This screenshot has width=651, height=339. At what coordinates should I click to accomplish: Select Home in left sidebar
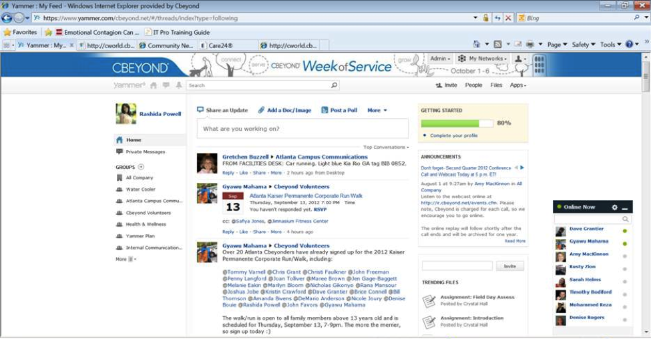(150, 140)
